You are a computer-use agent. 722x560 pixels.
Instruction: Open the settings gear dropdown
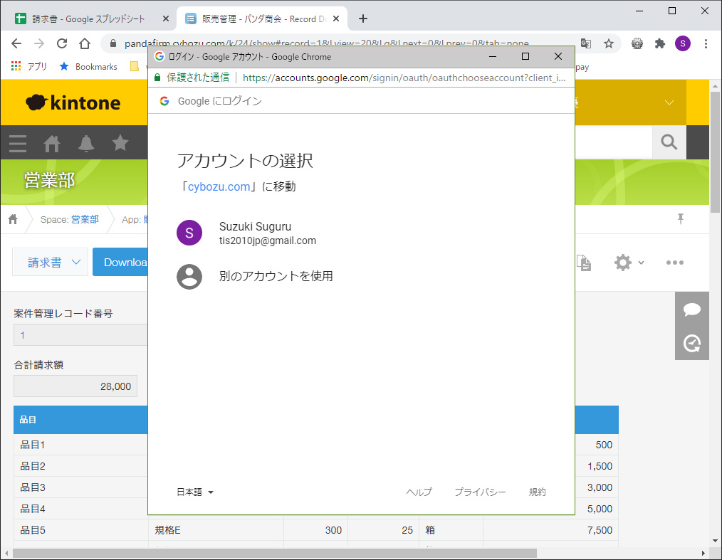click(x=628, y=263)
